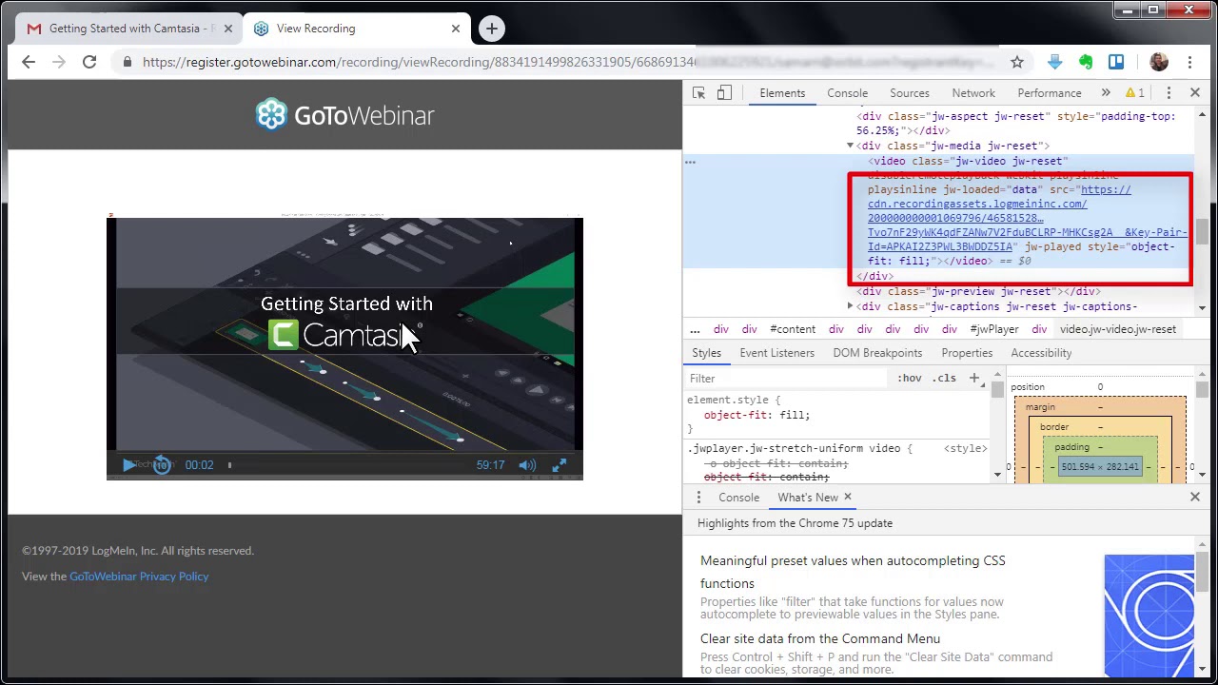Click the green extension icon
Screen dimensions: 1218x685
point(1086,62)
